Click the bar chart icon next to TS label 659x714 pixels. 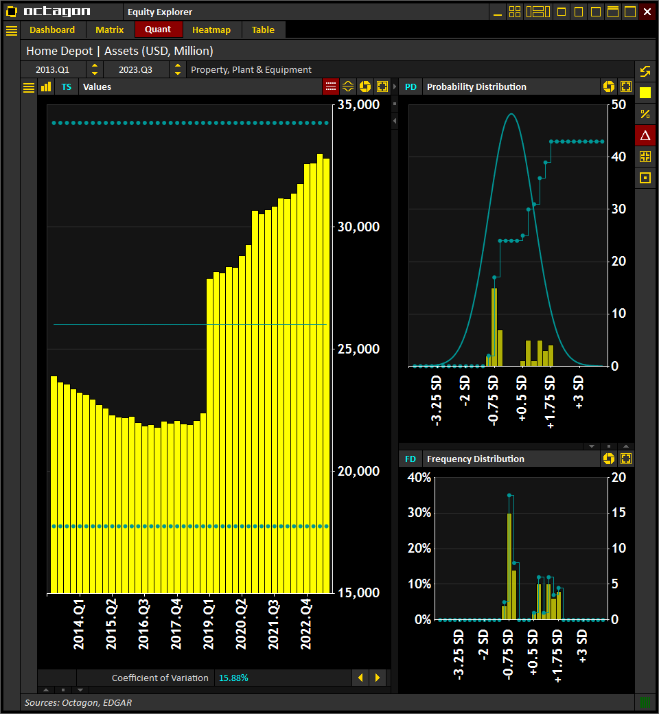(x=45, y=87)
